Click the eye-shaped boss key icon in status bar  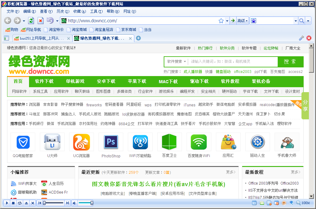pos(284,203)
